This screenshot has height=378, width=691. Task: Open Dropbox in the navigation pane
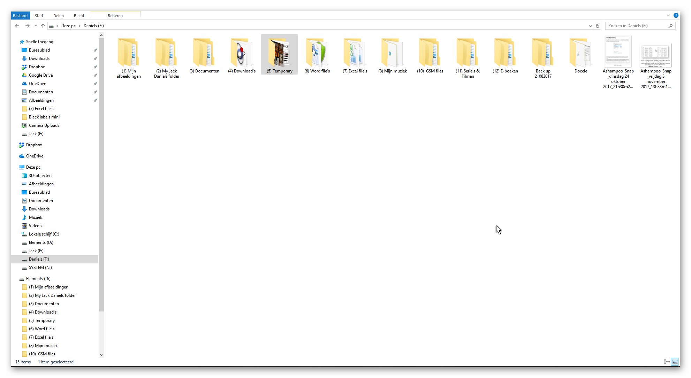click(34, 145)
